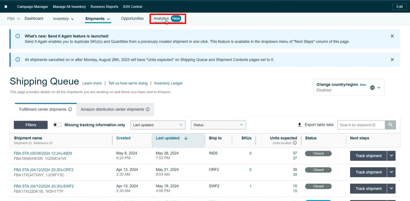Image resolution: width=410 pixels, height=201 pixels.
Task: Switch to Amazon distribution center shipments tab
Action: [115, 109]
